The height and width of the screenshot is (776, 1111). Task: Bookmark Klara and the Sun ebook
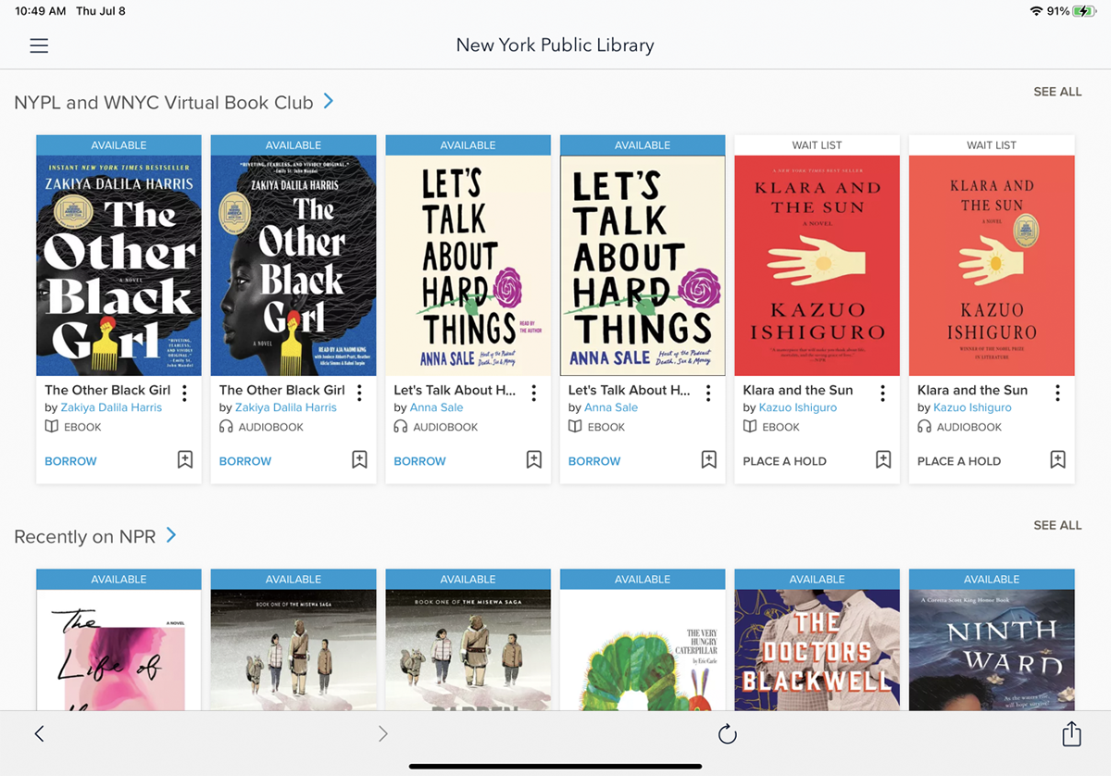click(883, 460)
